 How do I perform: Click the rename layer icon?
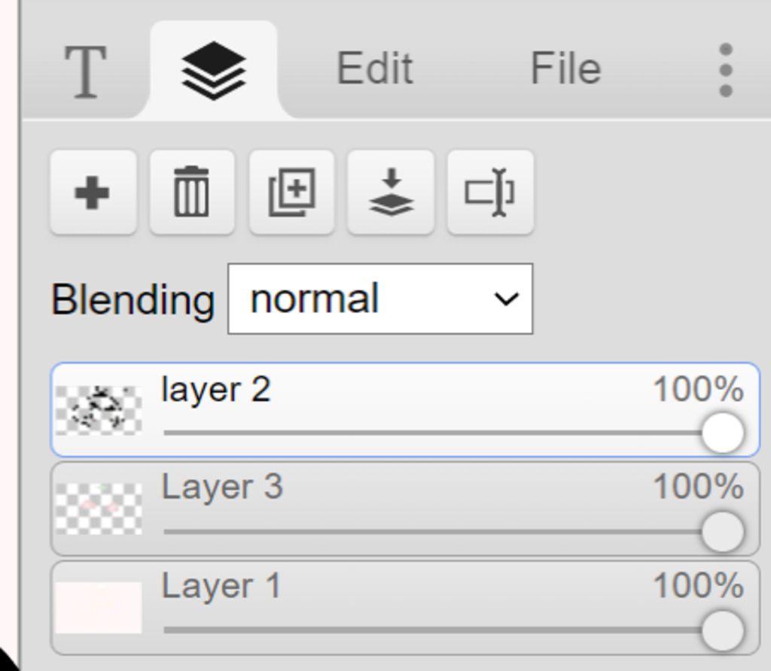[x=490, y=193]
